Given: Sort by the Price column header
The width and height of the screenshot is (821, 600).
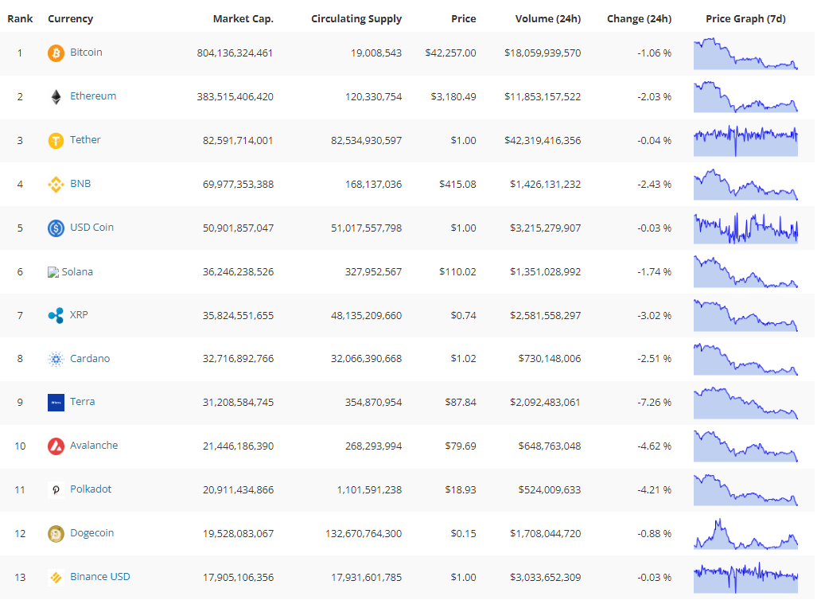Looking at the screenshot, I should (x=464, y=19).
